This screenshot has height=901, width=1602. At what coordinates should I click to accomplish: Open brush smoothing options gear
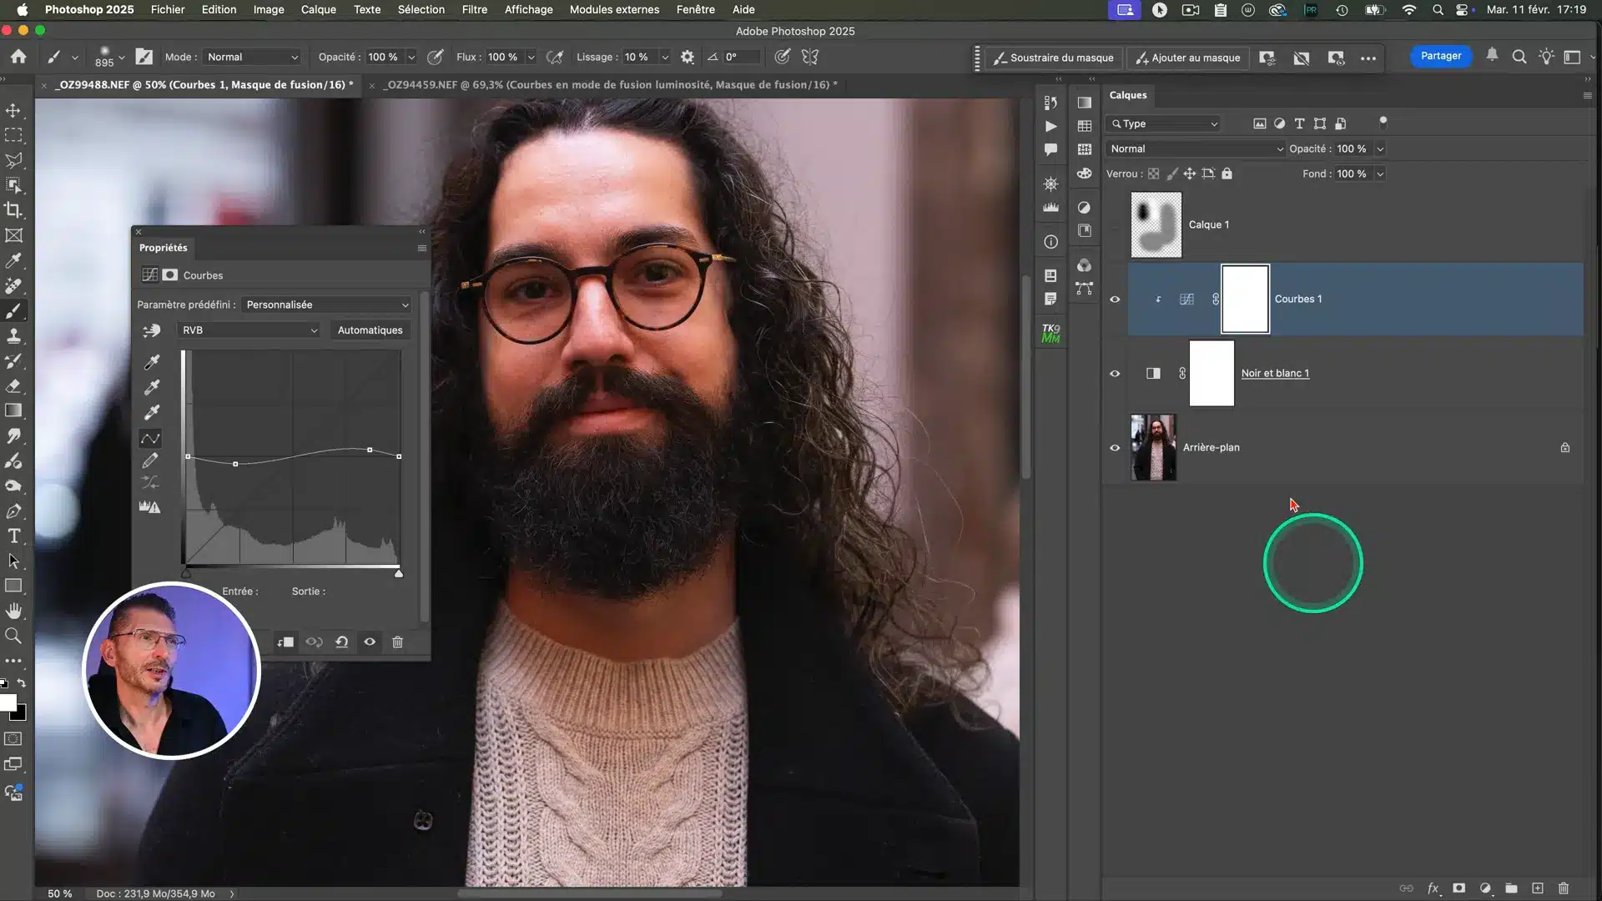[687, 57]
